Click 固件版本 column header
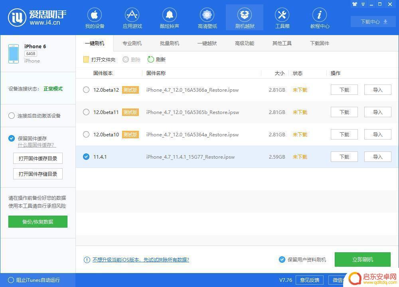This screenshot has width=399, height=287. click(x=103, y=73)
